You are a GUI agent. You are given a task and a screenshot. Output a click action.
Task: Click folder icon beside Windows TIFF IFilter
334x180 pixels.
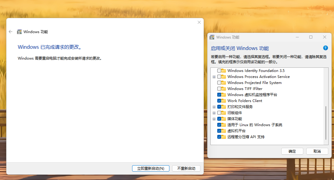pos(224,88)
